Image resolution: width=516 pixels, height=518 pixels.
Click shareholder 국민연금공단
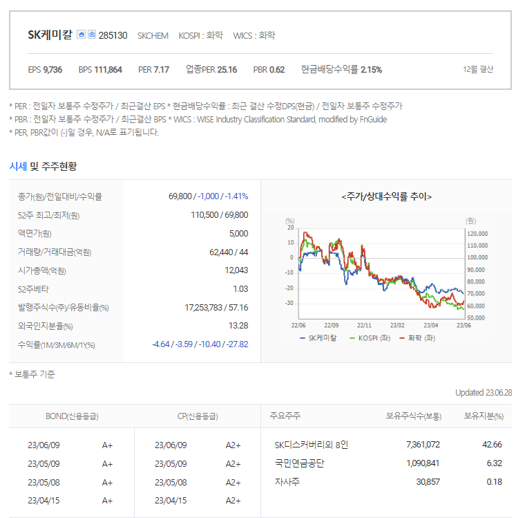point(300,463)
